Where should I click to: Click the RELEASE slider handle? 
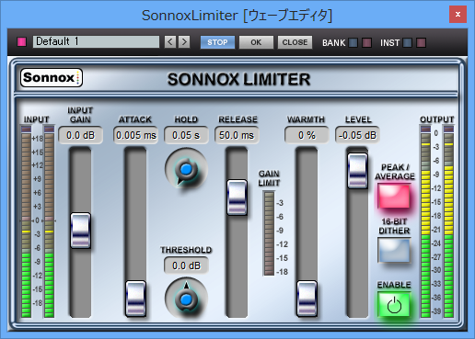[x=237, y=198]
